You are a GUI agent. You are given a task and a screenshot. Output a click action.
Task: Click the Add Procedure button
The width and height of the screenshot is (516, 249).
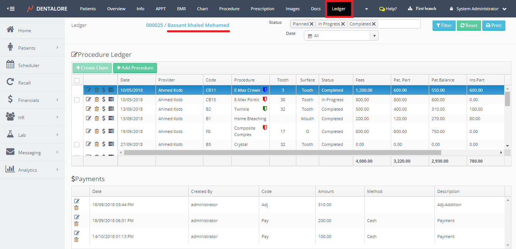click(135, 68)
